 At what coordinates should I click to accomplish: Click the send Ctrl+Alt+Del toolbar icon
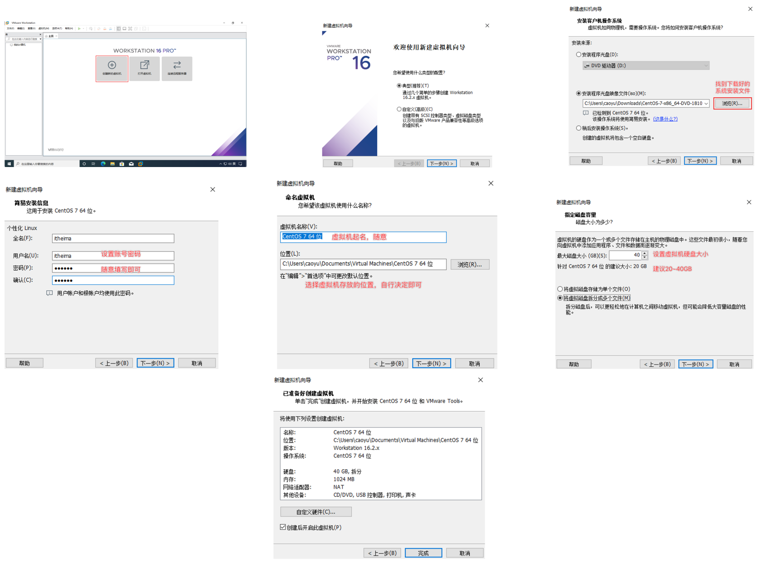[91, 29]
